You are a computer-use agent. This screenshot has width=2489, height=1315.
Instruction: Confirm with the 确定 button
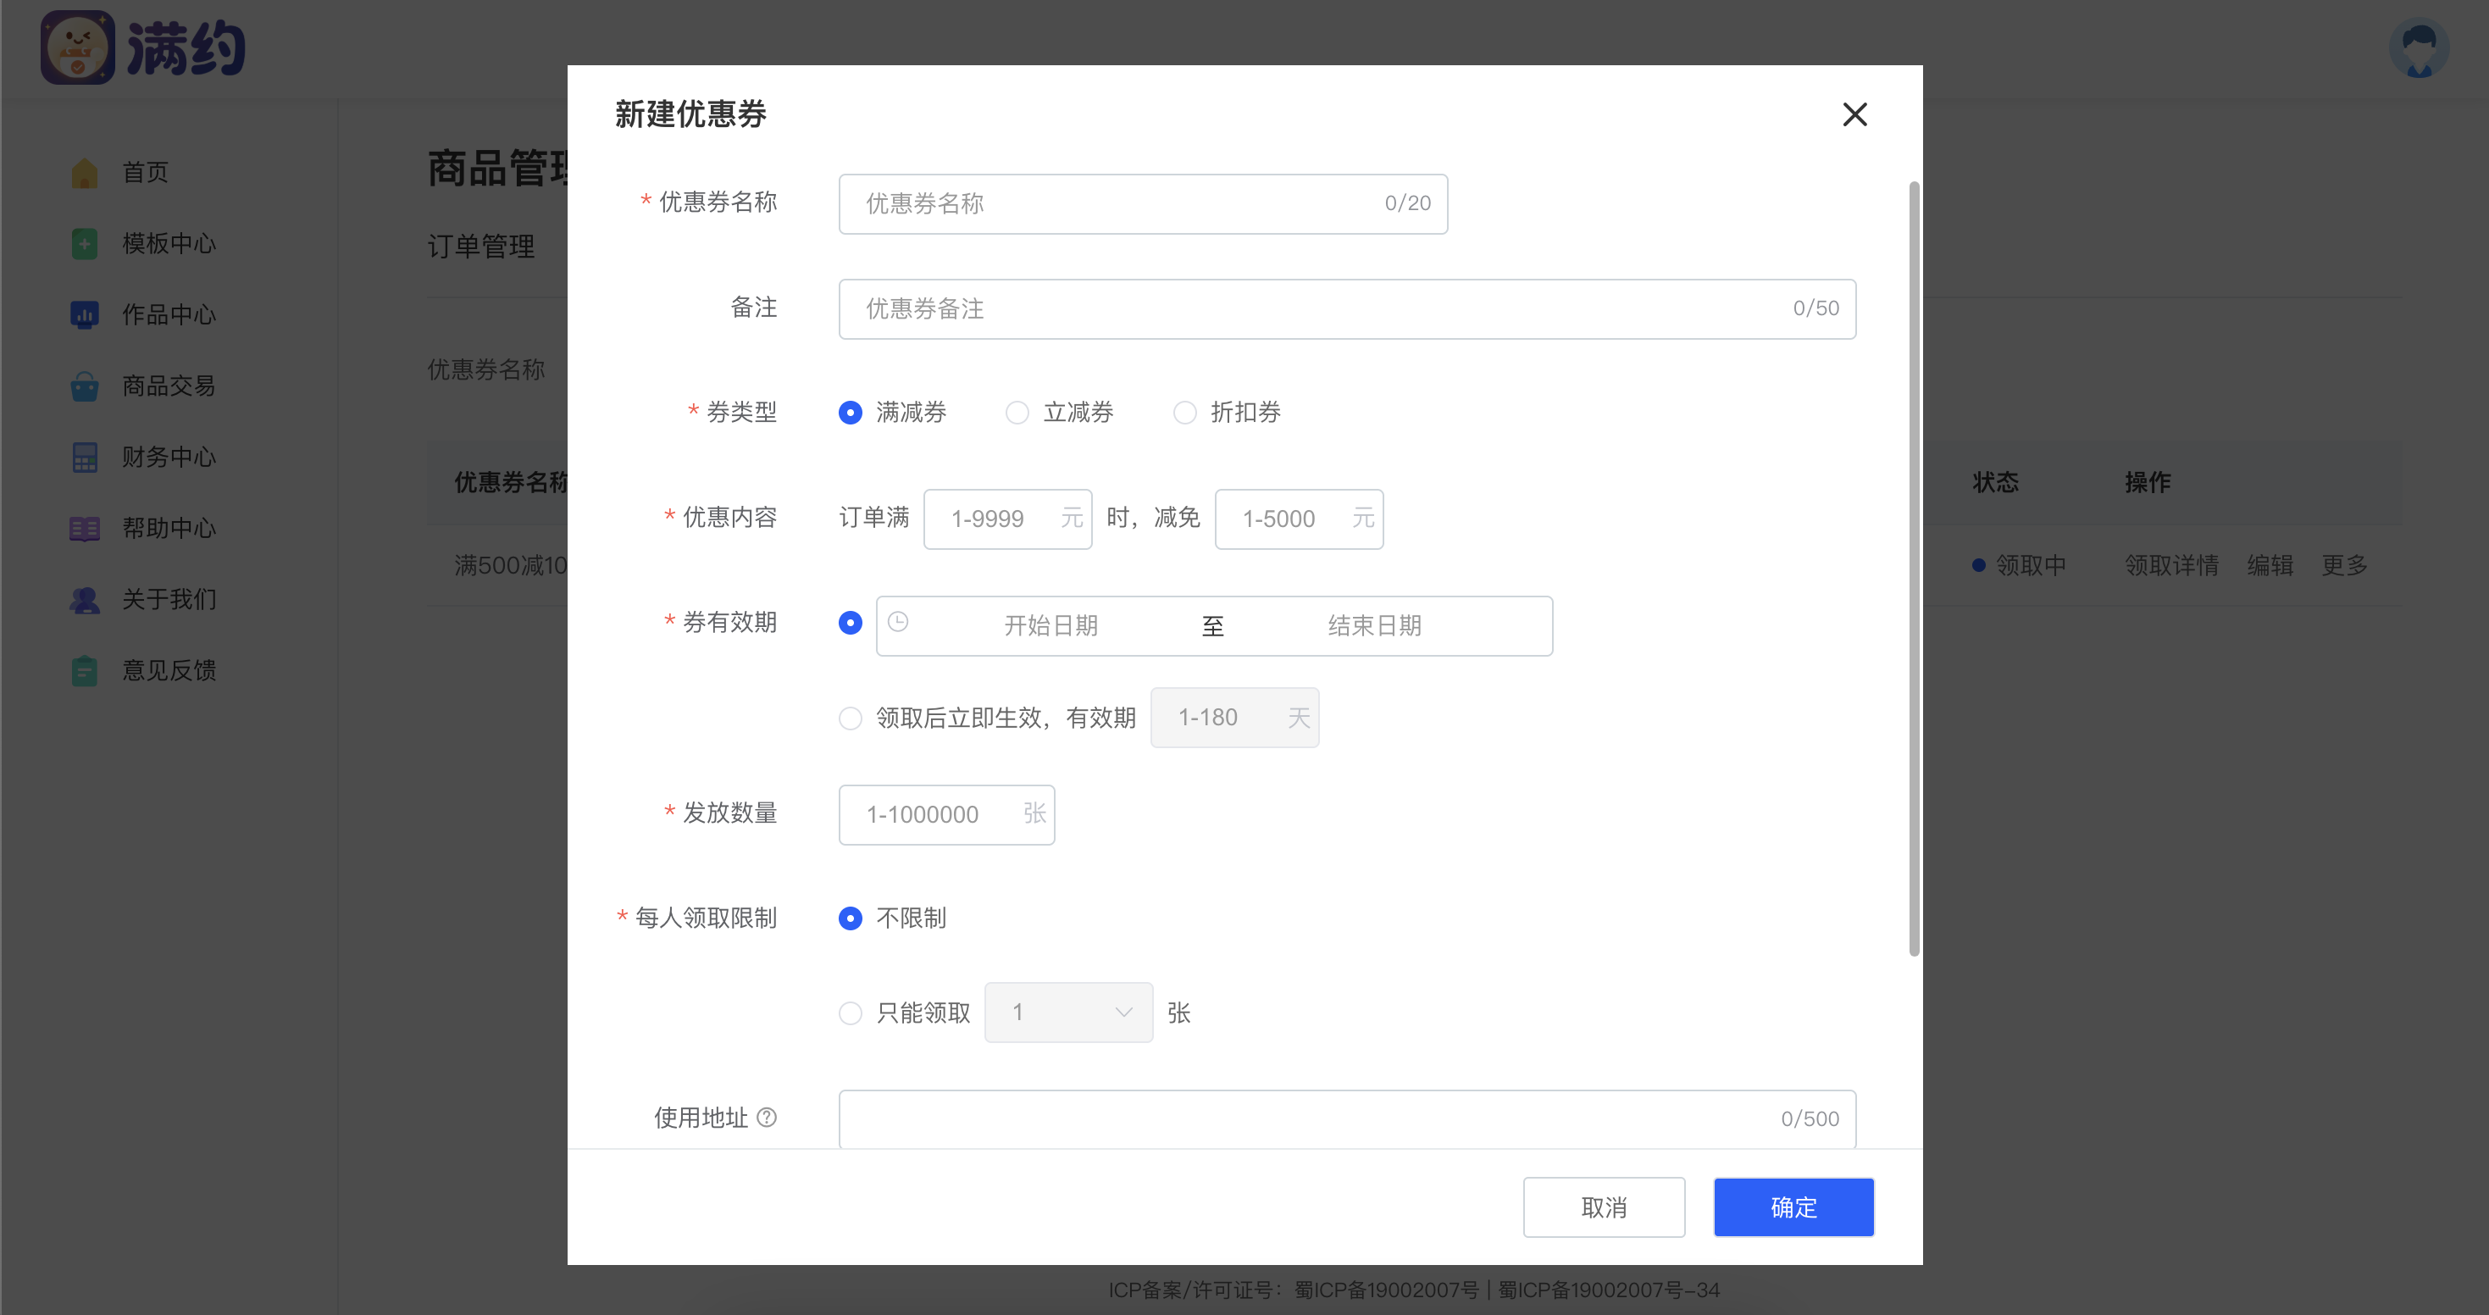[1793, 1207]
